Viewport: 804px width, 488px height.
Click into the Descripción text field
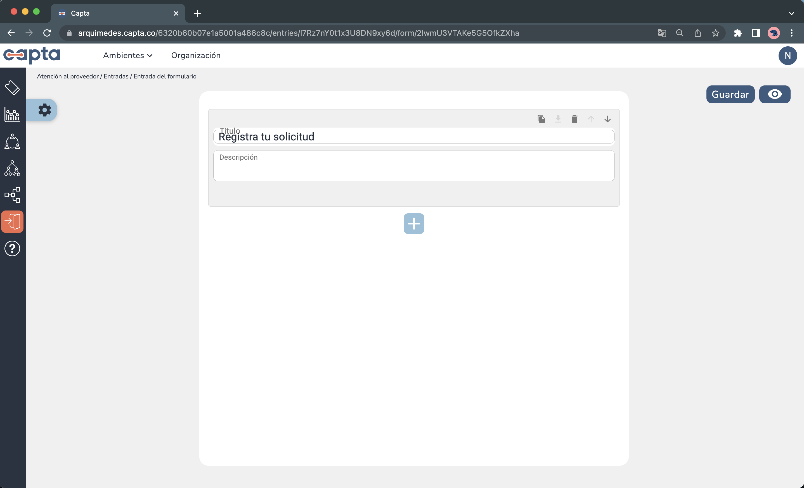pos(413,166)
